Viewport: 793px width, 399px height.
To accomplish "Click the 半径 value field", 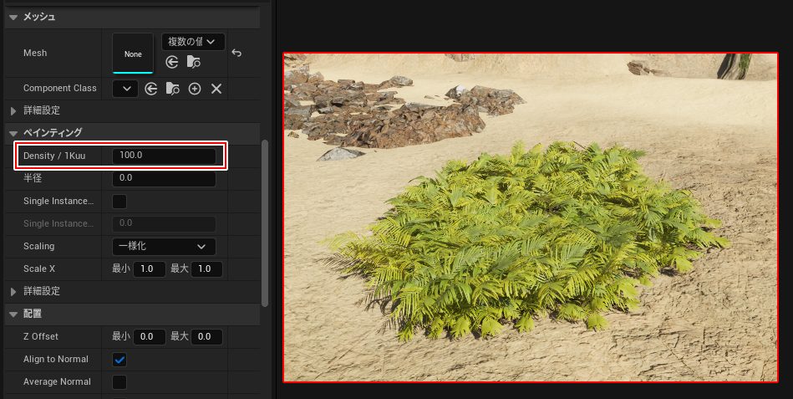I will coord(164,178).
